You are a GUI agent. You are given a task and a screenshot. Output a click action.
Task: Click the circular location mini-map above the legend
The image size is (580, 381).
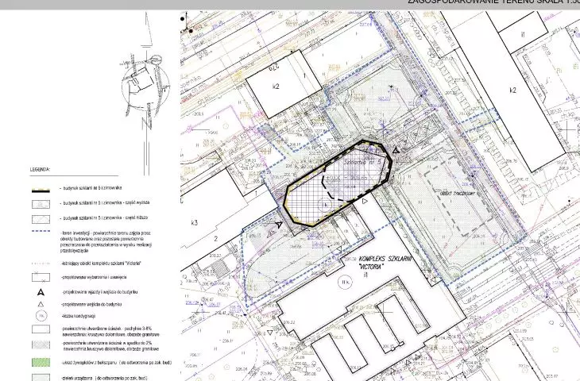click(x=145, y=85)
